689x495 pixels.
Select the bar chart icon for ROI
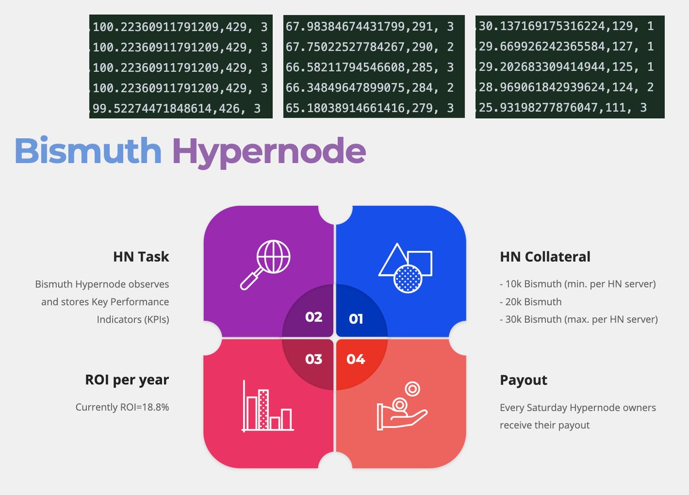[268, 405]
